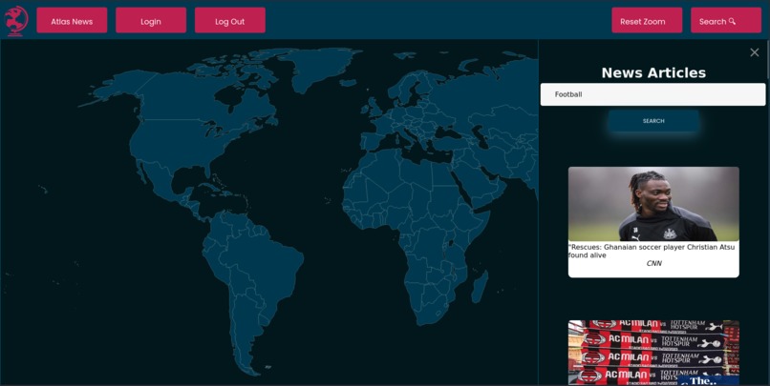This screenshot has width=770, height=386.
Task: Click the SEARCH button under the field
Action: (x=653, y=120)
